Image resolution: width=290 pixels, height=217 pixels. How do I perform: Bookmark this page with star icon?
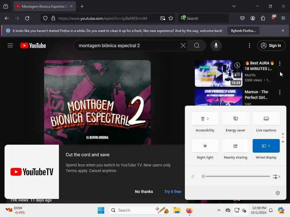pyautogui.click(x=171, y=18)
